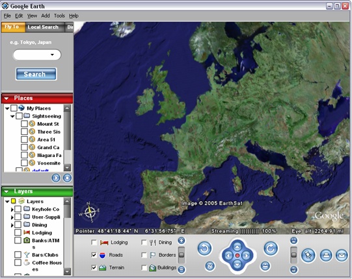352x279 pixels.
Task: Open the Help menu
Action: [74, 16]
